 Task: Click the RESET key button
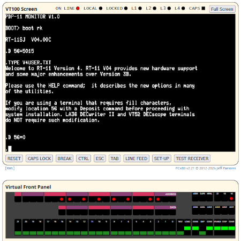14,159
